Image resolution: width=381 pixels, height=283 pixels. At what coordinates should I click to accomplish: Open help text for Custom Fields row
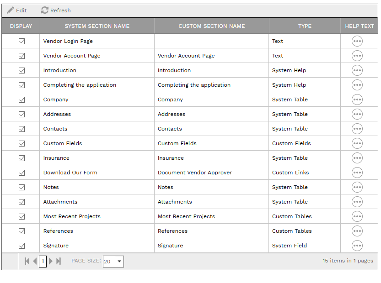click(357, 143)
